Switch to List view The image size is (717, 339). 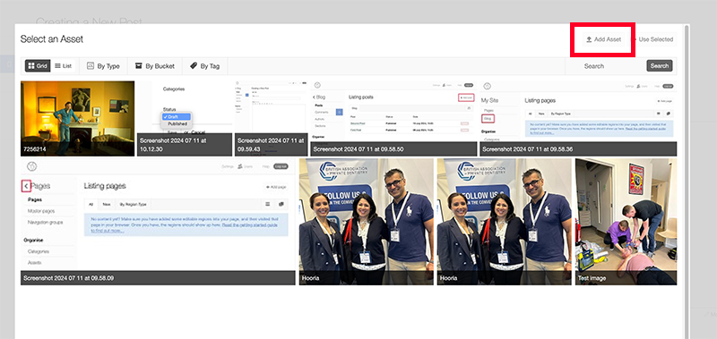[x=63, y=65]
